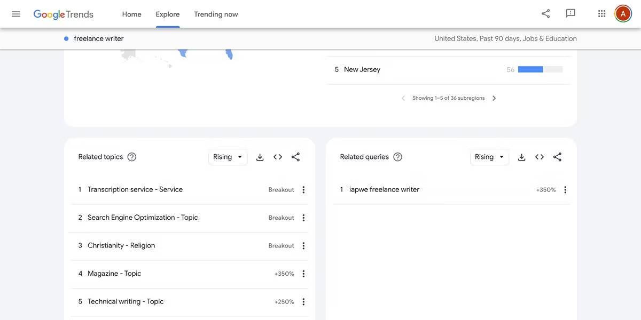
Task: Click the iapwe freelance writer query
Action: tap(384, 189)
